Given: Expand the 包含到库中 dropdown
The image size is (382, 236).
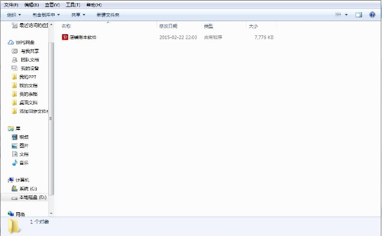Looking at the screenshot, I should (x=46, y=15).
